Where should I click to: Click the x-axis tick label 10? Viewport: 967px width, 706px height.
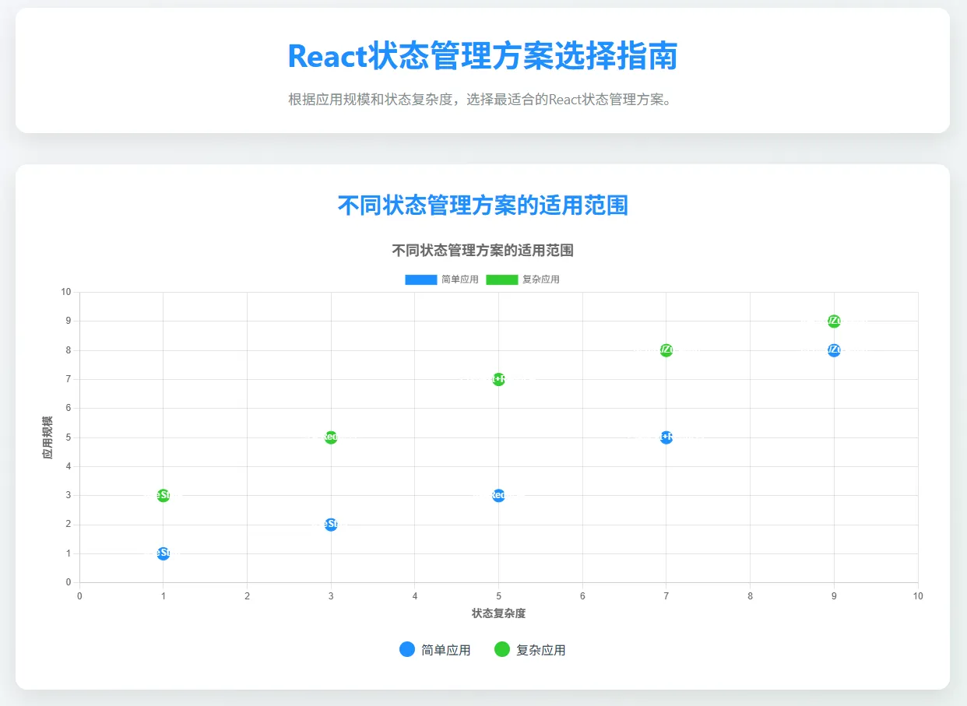(x=918, y=596)
